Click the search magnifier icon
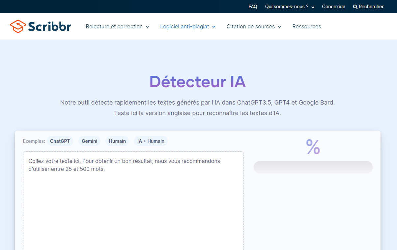This screenshot has height=250, width=397. pos(355,7)
